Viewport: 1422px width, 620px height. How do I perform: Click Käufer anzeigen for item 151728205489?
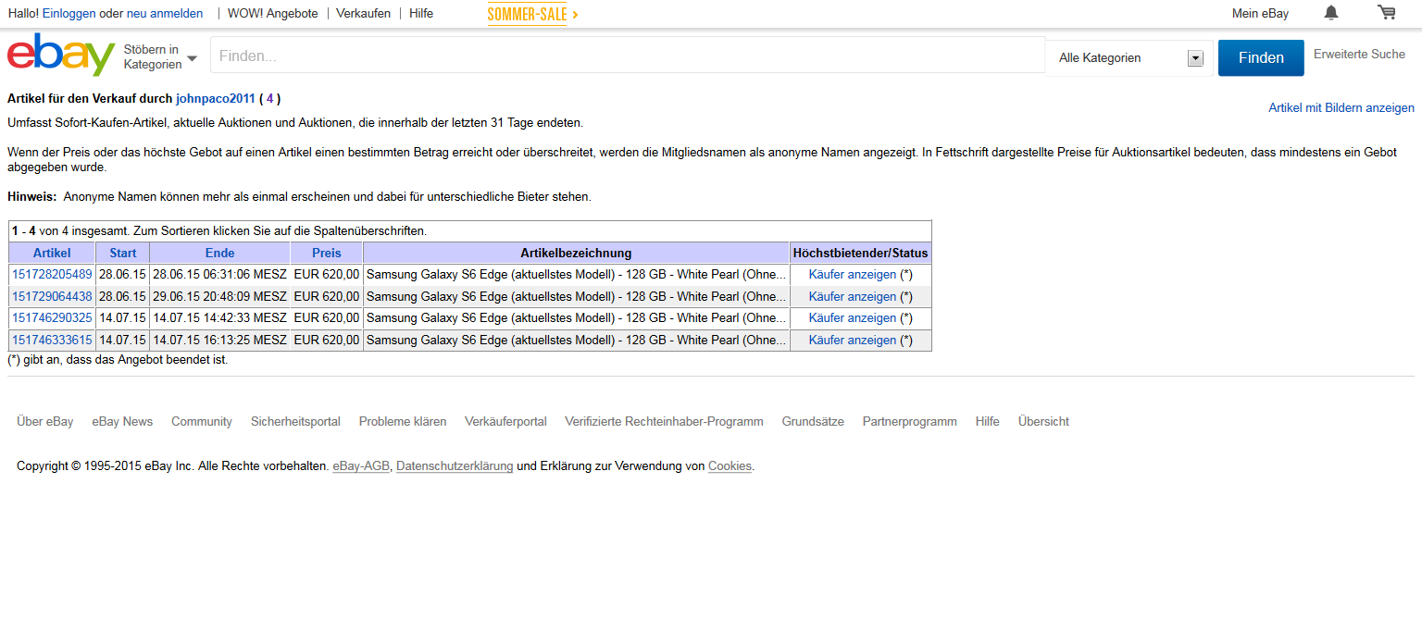[x=853, y=275]
